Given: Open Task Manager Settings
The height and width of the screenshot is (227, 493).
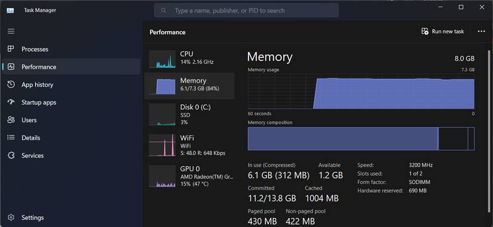Looking at the screenshot, I should coord(71,217).
